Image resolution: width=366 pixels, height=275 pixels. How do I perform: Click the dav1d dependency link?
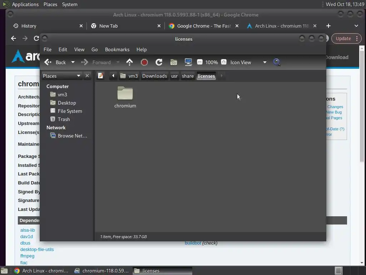26,237
